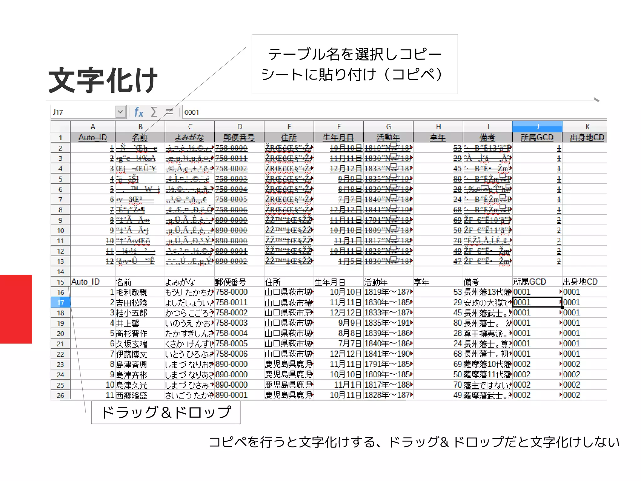641x481 pixels.
Task: Select row 26 header
Action: tap(60, 395)
